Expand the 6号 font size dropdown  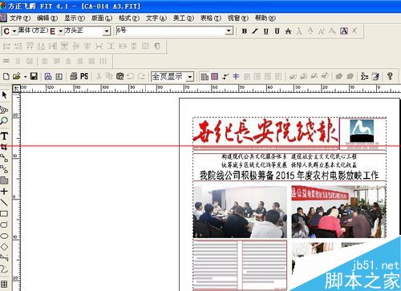pos(229,31)
